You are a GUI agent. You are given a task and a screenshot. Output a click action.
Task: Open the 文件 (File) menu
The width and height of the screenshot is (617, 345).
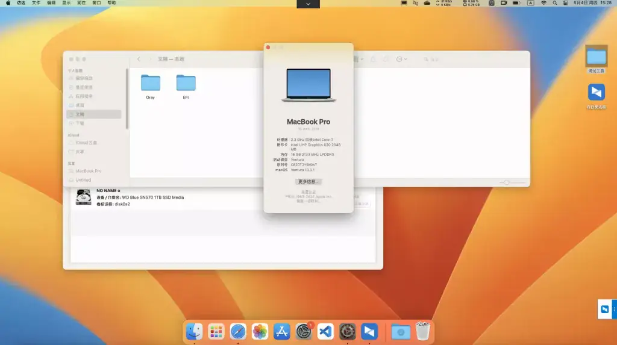[x=36, y=3]
